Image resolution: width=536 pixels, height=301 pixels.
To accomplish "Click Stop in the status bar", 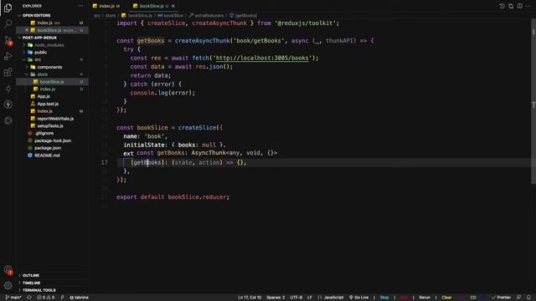I will pyautogui.click(x=384, y=298).
